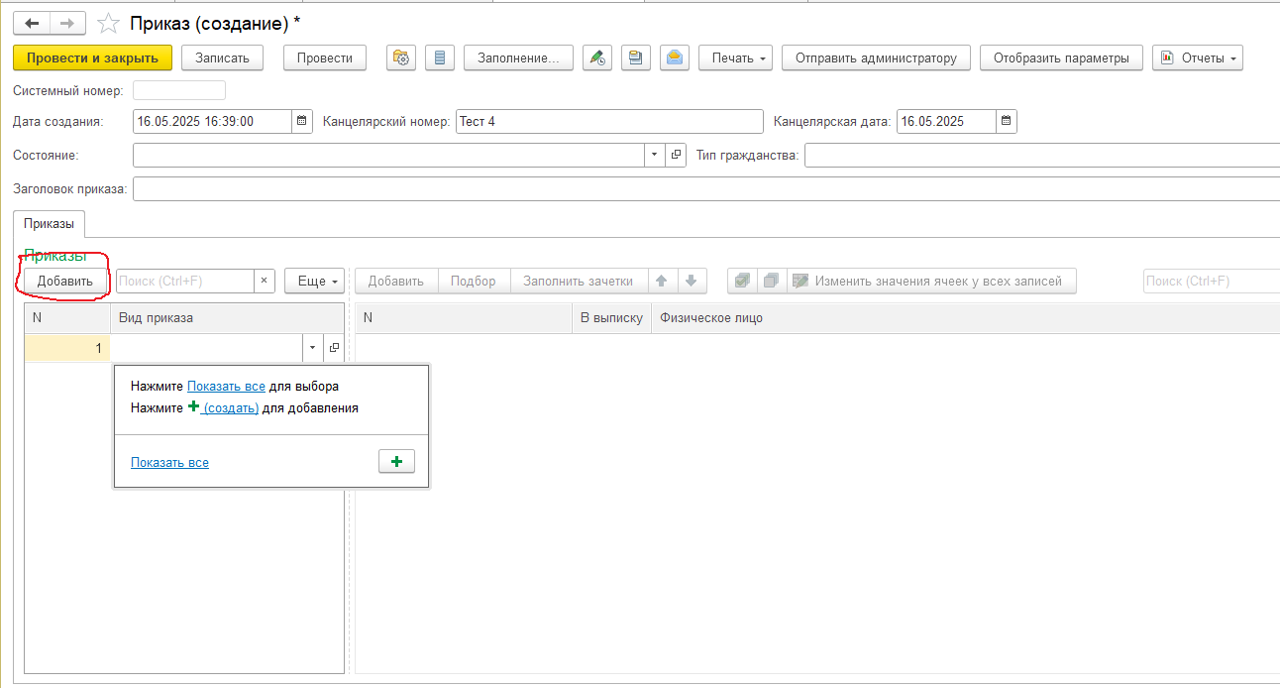Move row up with up arrow icon
Image resolution: width=1280 pixels, height=688 pixels.
coord(663,282)
